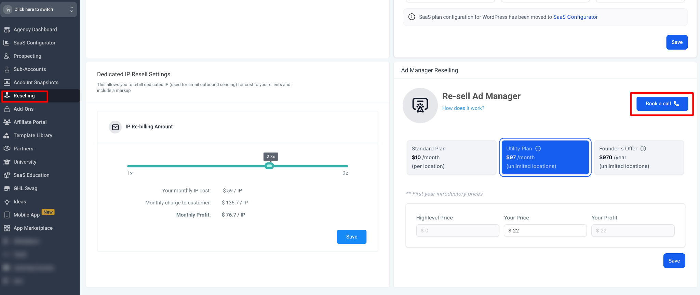Select the Utility Plan option
The image size is (700, 295).
coord(545,158)
